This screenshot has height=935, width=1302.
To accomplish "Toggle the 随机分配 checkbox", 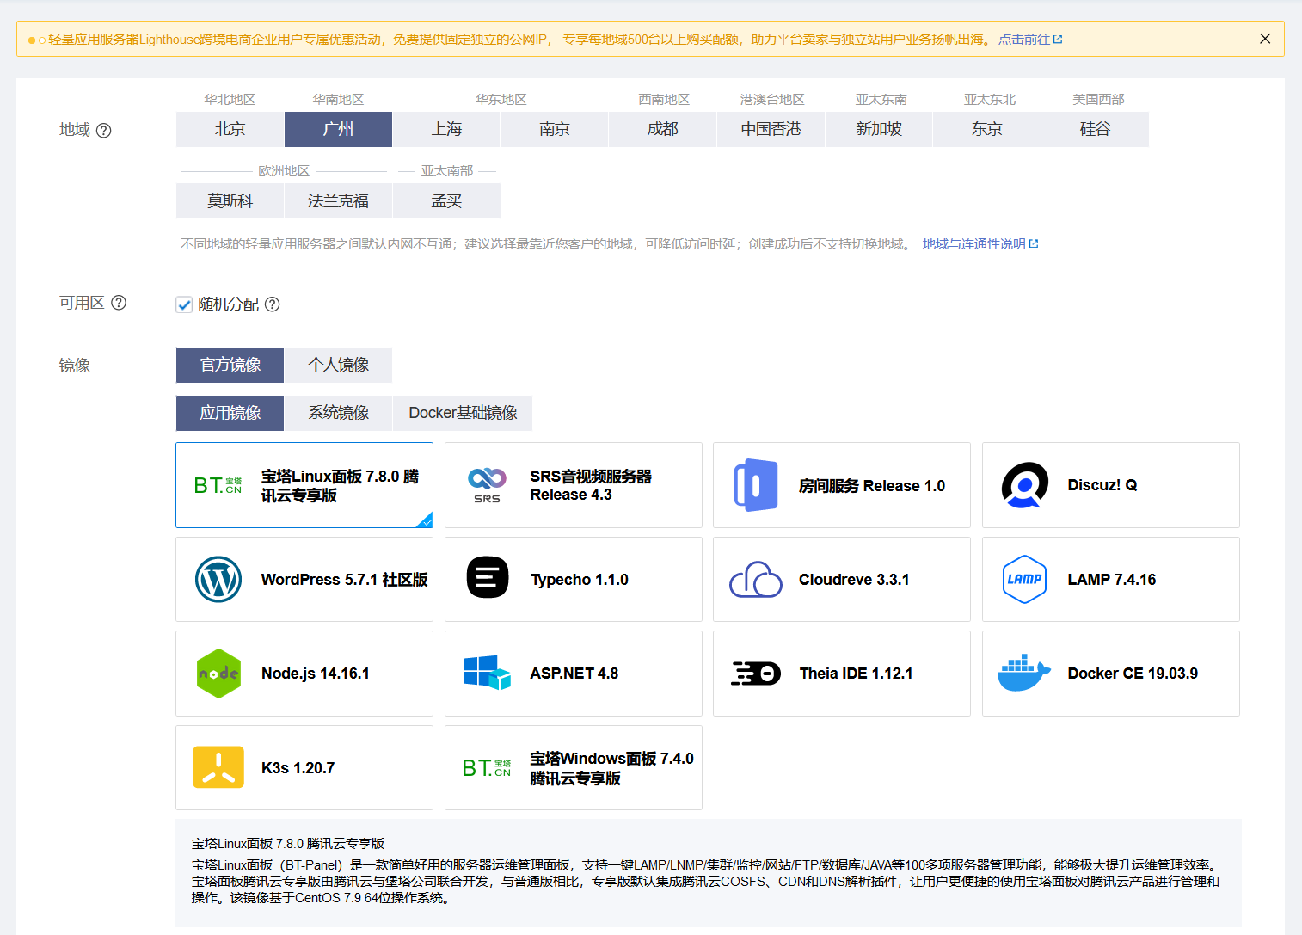I will pyautogui.click(x=184, y=304).
